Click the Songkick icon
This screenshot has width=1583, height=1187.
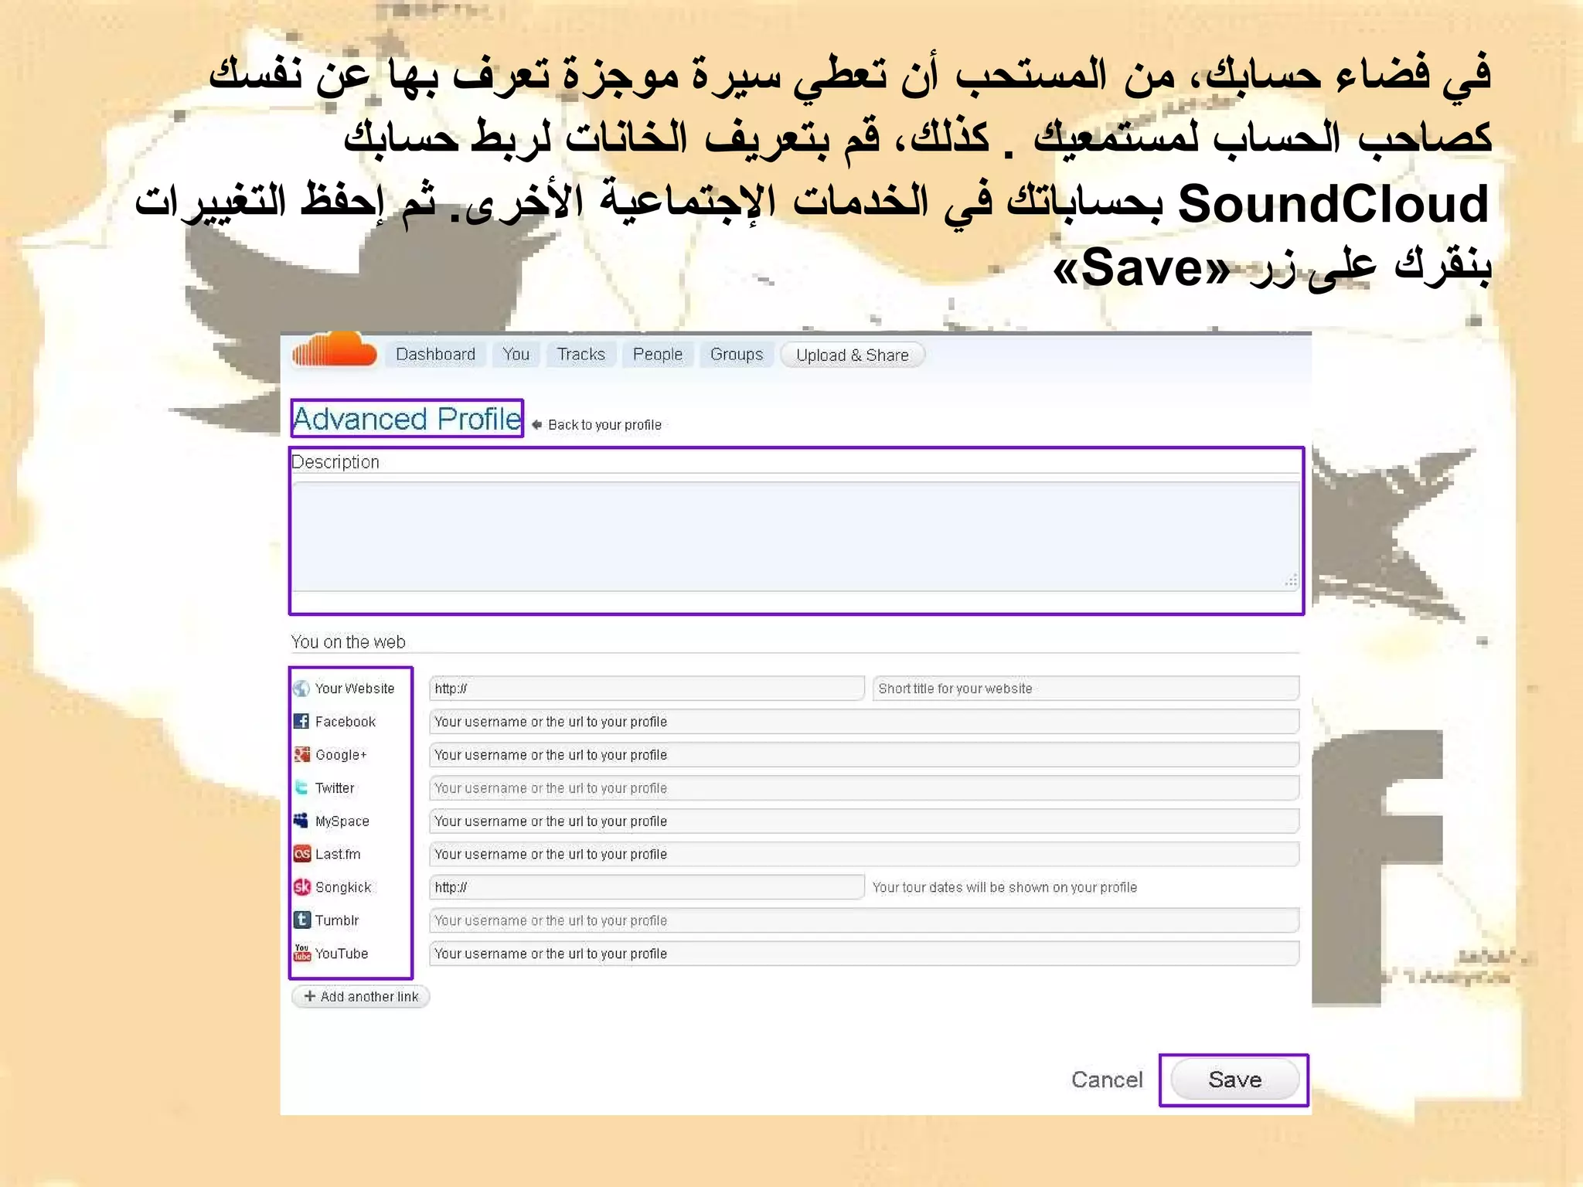coord(301,887)
